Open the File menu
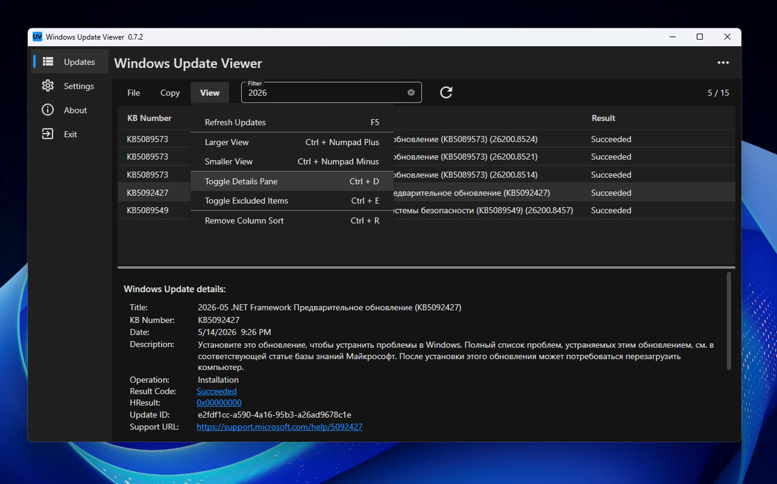 pyautogui.click(x=134, y=93)
